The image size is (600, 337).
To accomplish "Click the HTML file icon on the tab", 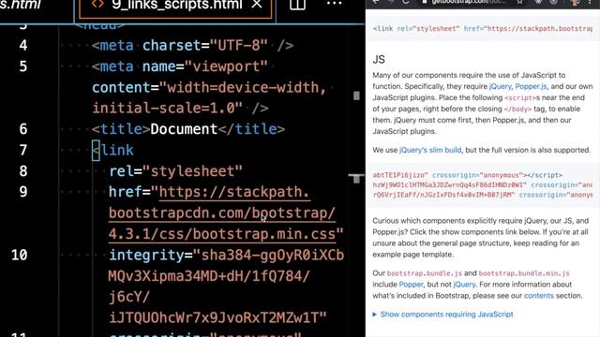I will [x=97, y=4].
